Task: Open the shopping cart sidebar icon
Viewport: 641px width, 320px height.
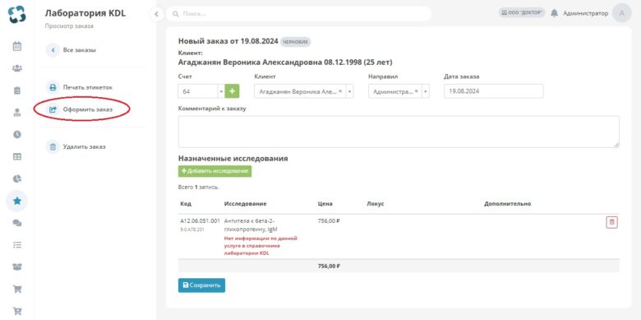Action: tap(16, 289)
